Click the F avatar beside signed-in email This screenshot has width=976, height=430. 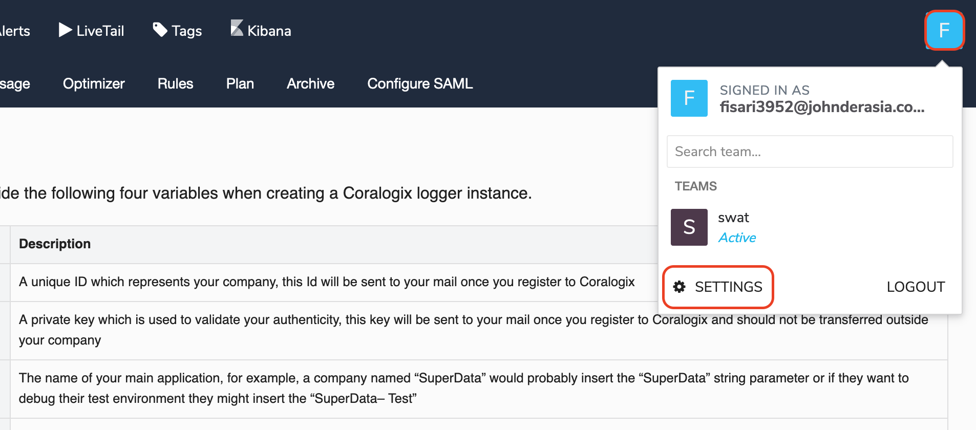coord(689,98)
